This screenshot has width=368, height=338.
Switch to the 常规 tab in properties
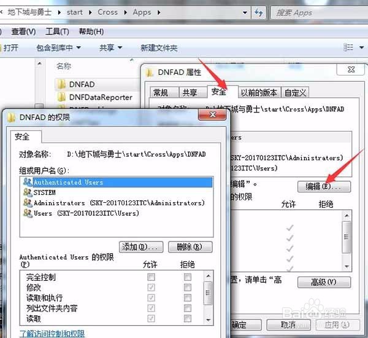164,92
